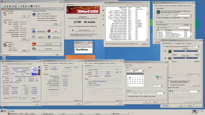This screenshot has height=115, width=205.
Task: Click the memory module icon next to Memory clock slider
Action: 170,58
